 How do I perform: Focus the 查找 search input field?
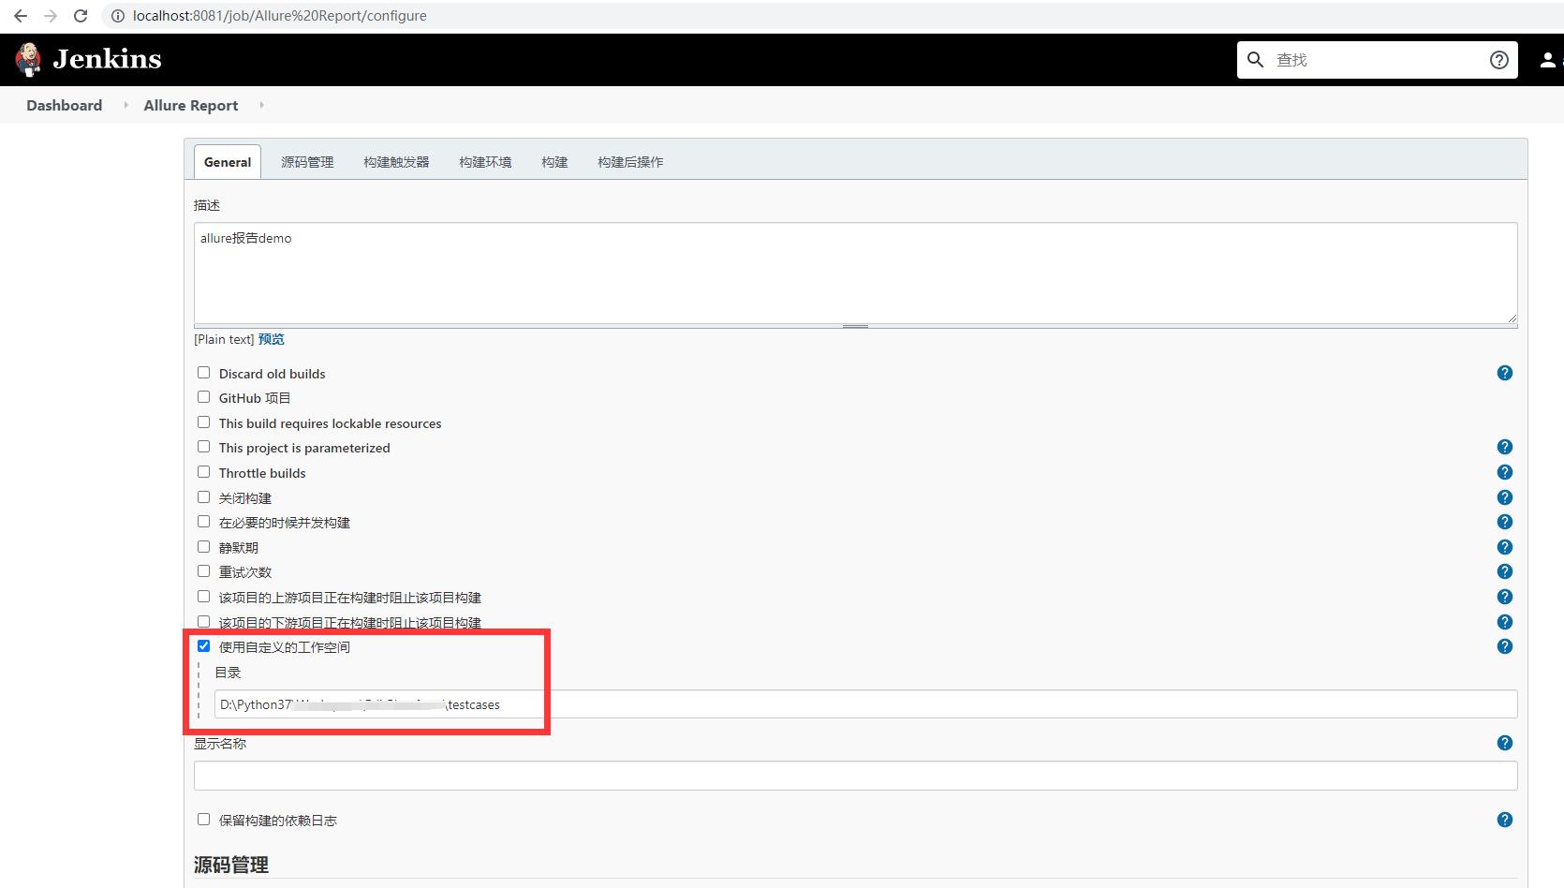[x=1377, y=60]
